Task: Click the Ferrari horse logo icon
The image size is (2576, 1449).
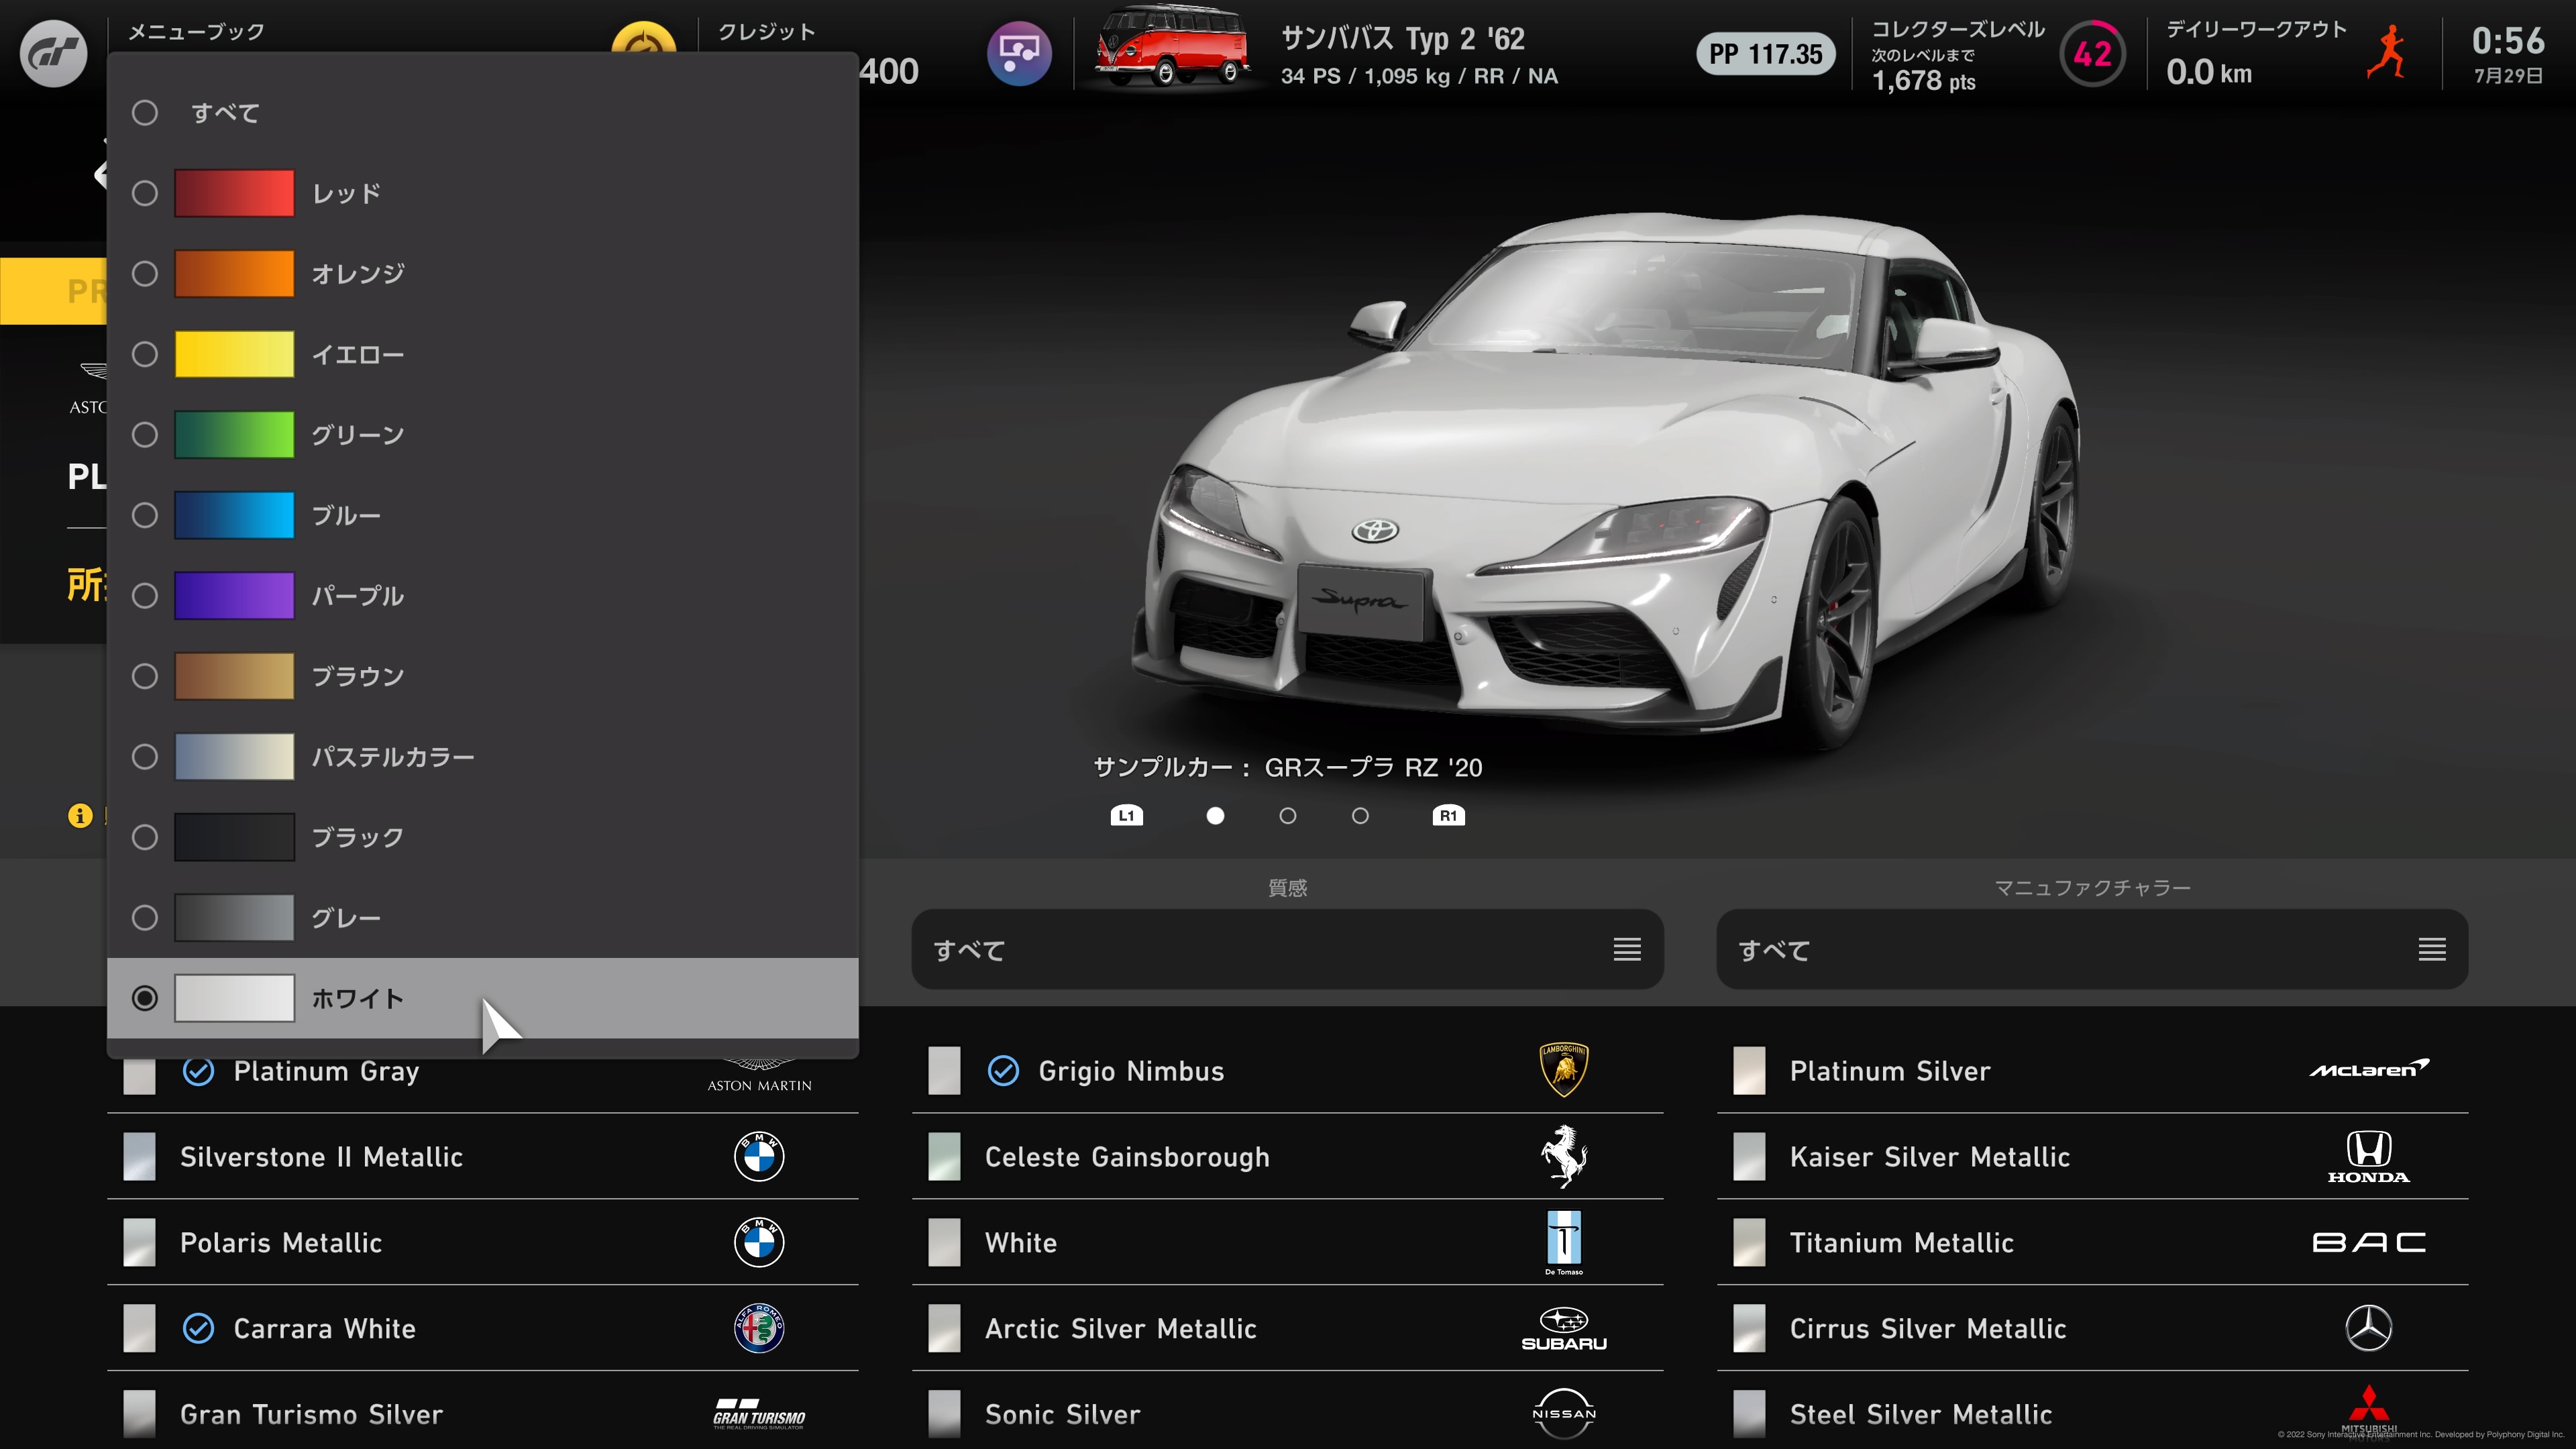Action: pos(1563,1156)
